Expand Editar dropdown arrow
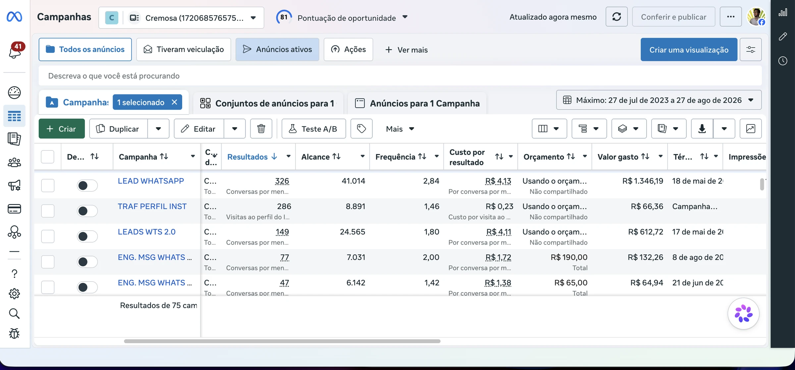795x370 pixels. pyautogui.click(x=235, y=129)
